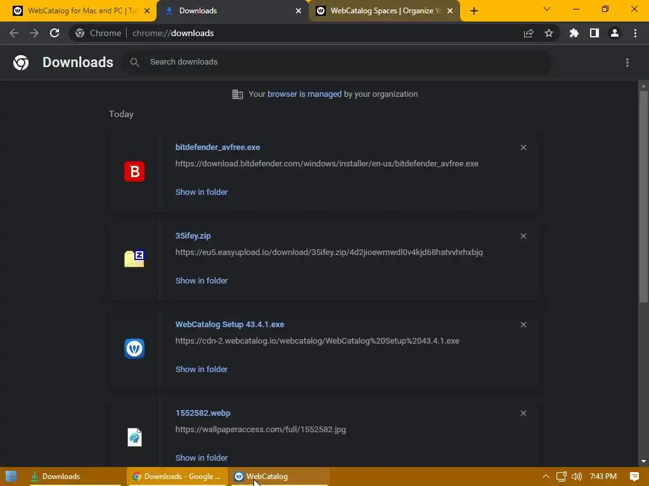Click the easyupload.io source URL

329,252
